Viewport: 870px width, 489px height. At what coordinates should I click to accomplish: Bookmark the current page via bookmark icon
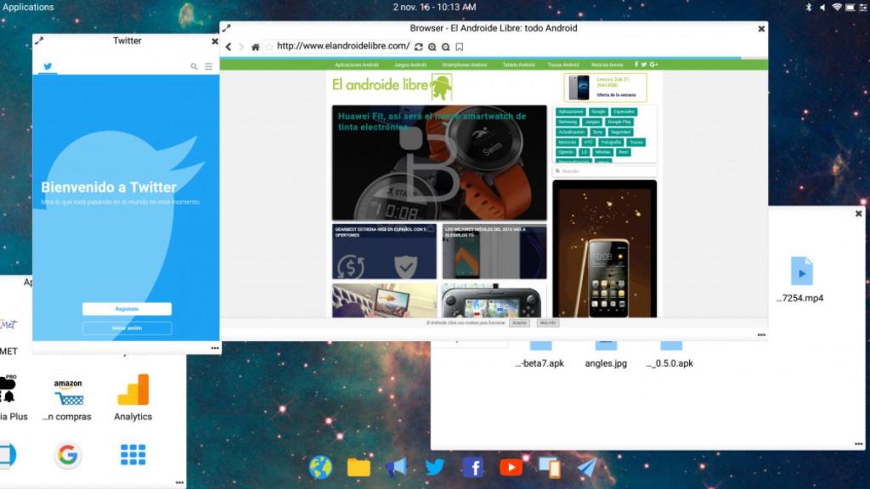(x=459, y=45)
